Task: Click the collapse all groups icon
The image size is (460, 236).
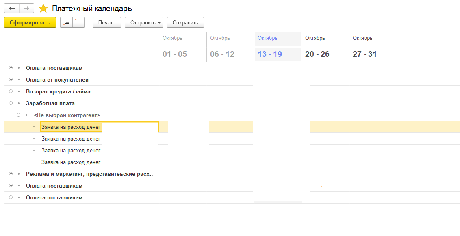Action: pos(78,23)
